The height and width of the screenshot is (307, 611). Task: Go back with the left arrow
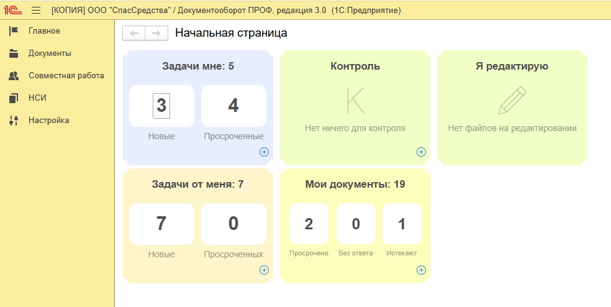[x=134, y=33]
